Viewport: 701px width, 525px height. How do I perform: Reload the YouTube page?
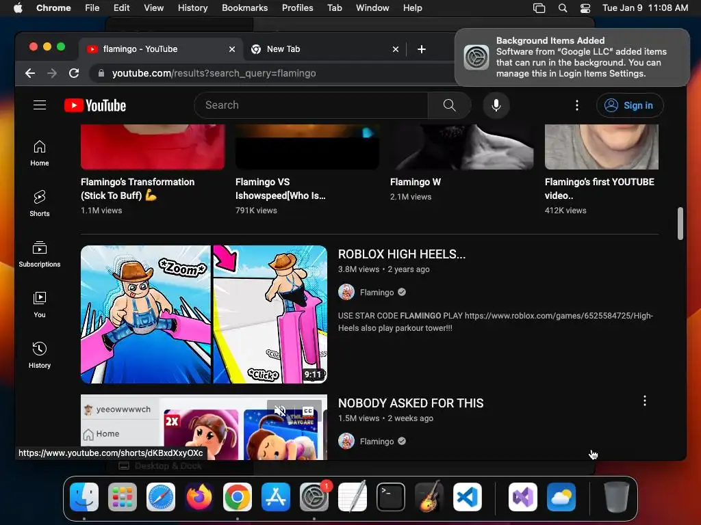pyautogui.click(x=74, y=73)
